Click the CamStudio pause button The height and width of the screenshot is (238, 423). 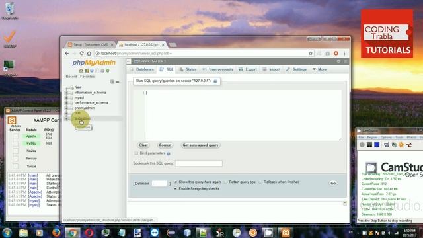369,145
